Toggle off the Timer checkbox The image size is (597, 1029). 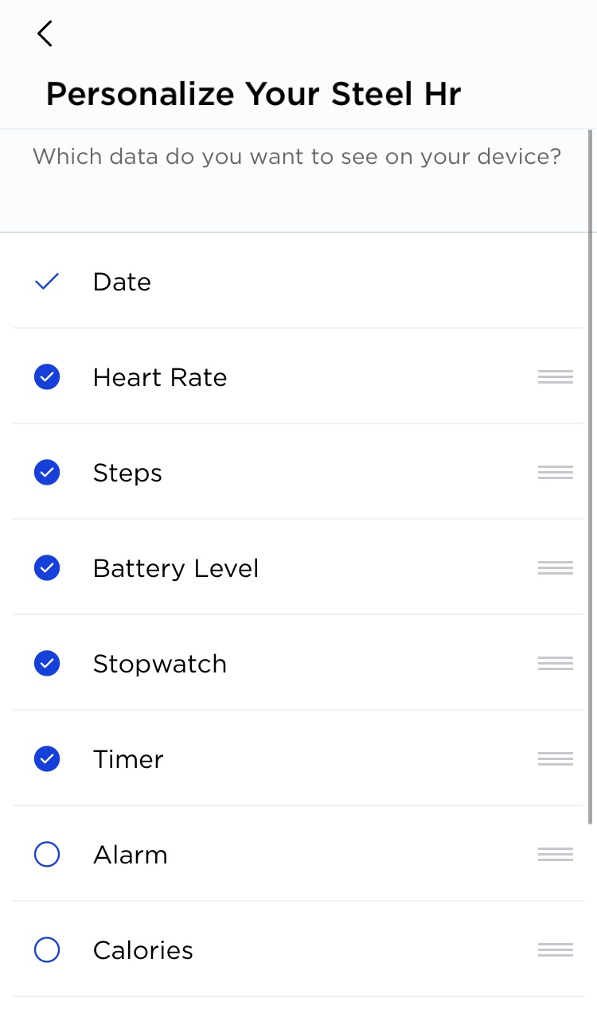coord(47,759)
